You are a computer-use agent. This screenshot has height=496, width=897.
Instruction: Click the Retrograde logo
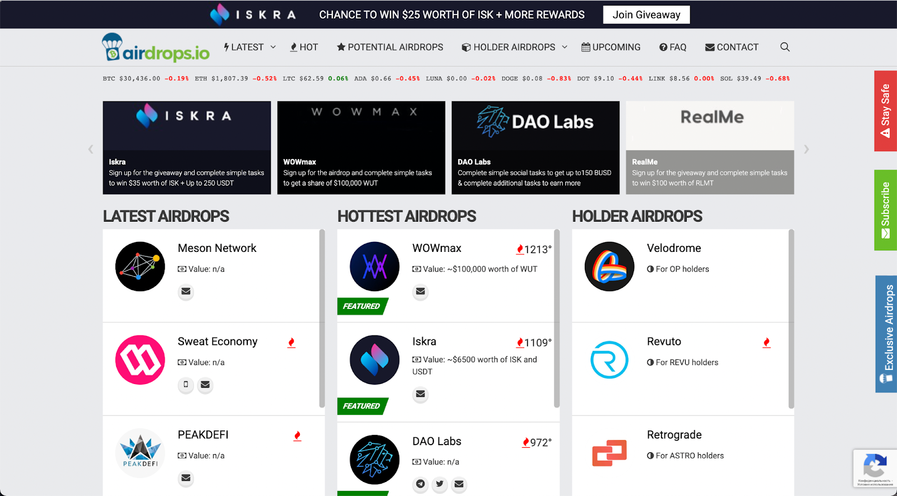pos(609,453)
